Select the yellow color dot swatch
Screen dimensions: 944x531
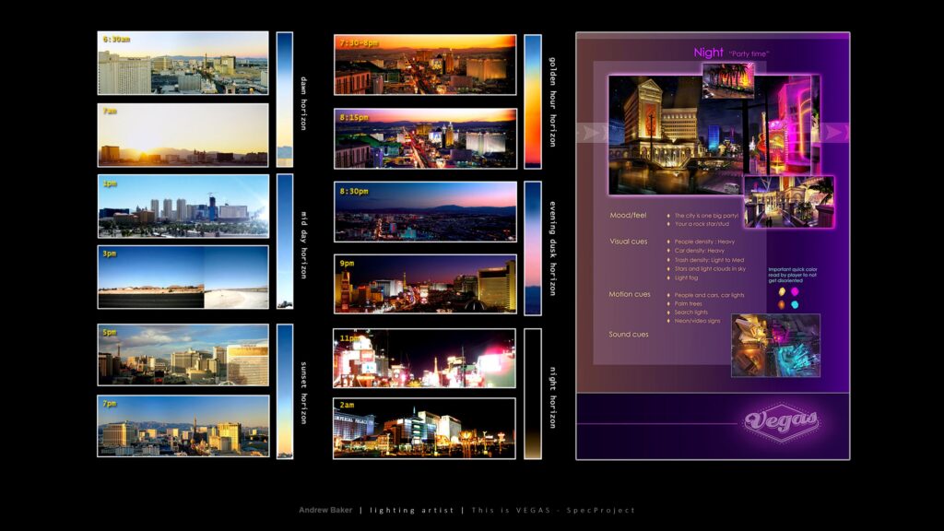(x=782, y=292)
